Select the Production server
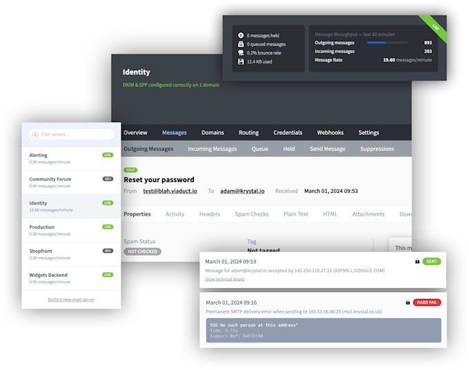Screen dimensions: 469x370 pos(71,230)
